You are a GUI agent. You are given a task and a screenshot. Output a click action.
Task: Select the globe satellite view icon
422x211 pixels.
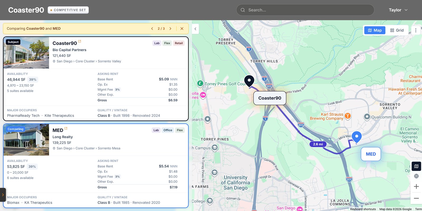coord(416,176)
